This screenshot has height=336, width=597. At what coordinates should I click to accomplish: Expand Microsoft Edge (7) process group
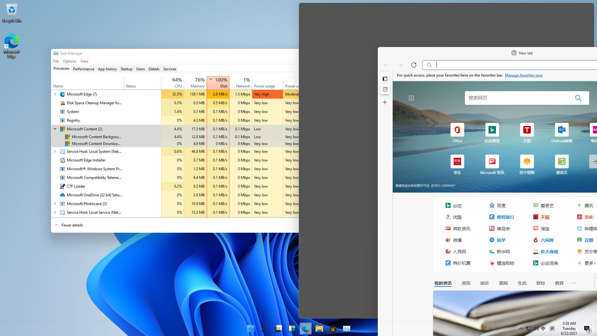click(55, 94)
